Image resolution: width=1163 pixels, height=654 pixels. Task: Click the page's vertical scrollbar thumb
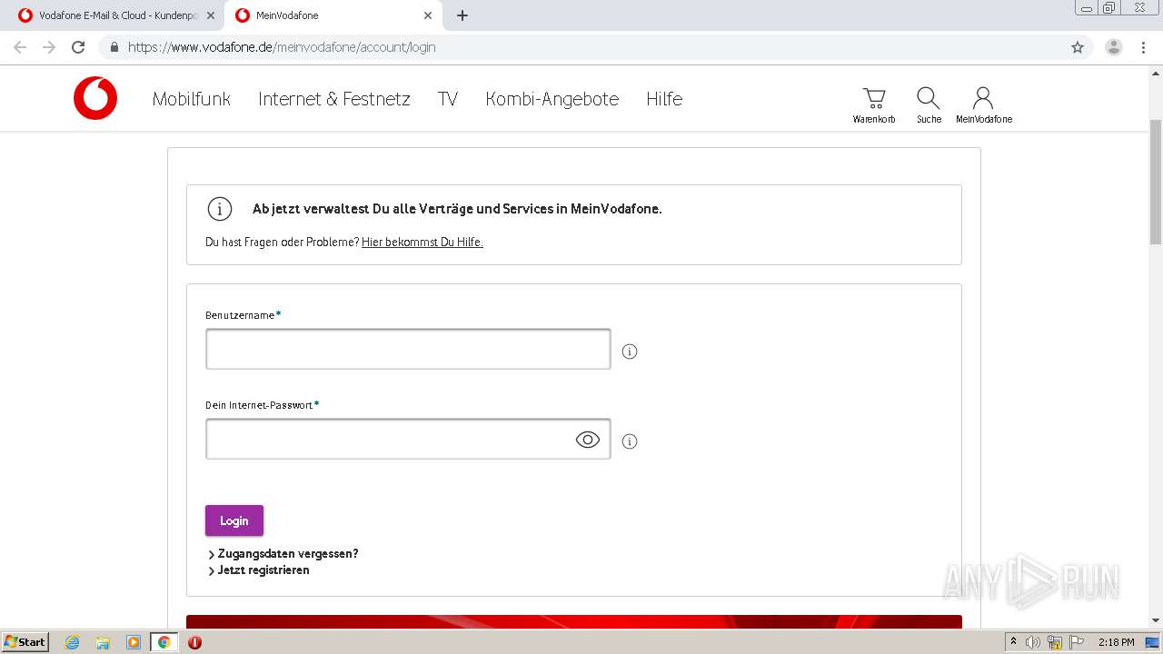click(x=1156, y=182)
